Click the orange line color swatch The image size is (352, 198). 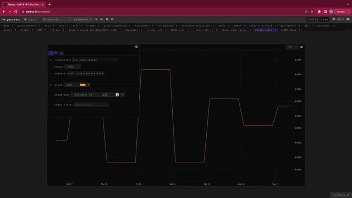82,85
